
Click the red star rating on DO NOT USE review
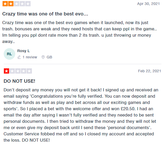(x=6, y=71)
